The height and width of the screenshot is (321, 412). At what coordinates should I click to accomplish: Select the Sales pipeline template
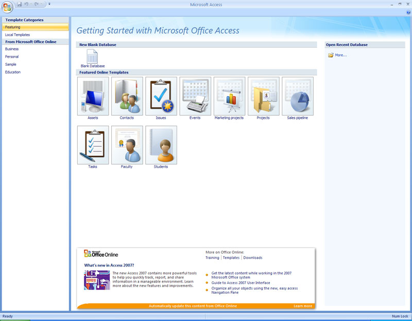[298, 98]
